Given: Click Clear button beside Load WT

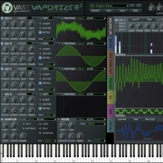Looking at the screenshot, I should (x=149, y=20).
